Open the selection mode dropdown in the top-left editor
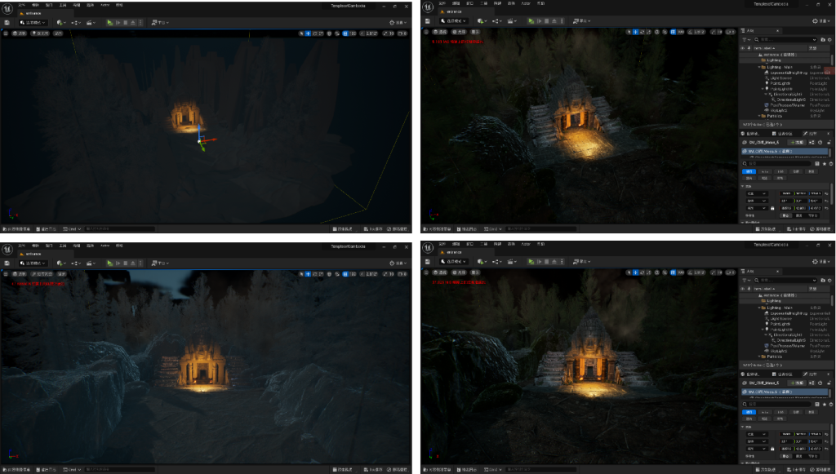The height and width of the screenshot is (474, 836). point(32,22)
